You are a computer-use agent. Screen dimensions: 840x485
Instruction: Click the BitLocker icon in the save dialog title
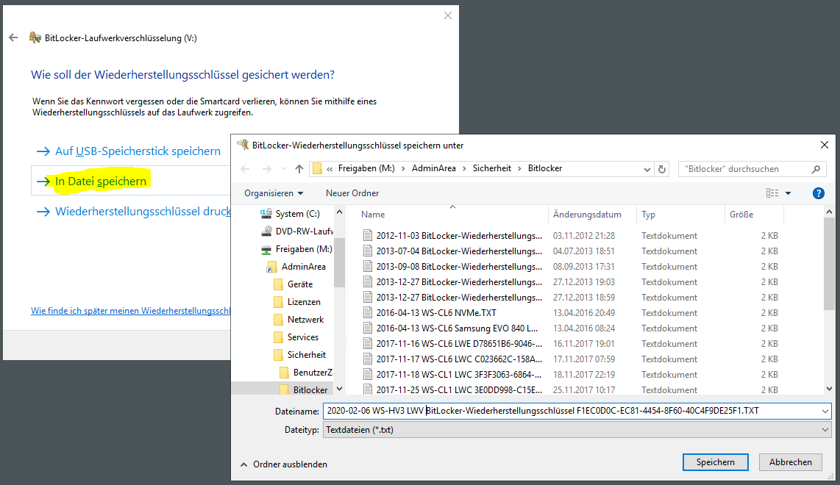[x=243, y=145]
